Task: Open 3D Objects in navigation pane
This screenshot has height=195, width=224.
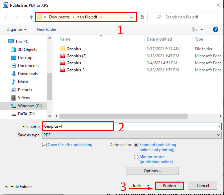Action: click(24, 50)
